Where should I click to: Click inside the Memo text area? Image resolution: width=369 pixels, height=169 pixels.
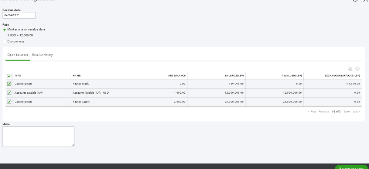[x=38, y=137]
